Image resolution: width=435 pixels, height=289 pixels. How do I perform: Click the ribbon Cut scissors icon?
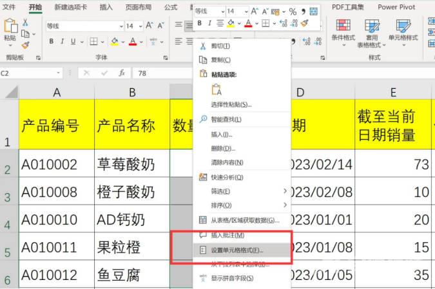25,23
